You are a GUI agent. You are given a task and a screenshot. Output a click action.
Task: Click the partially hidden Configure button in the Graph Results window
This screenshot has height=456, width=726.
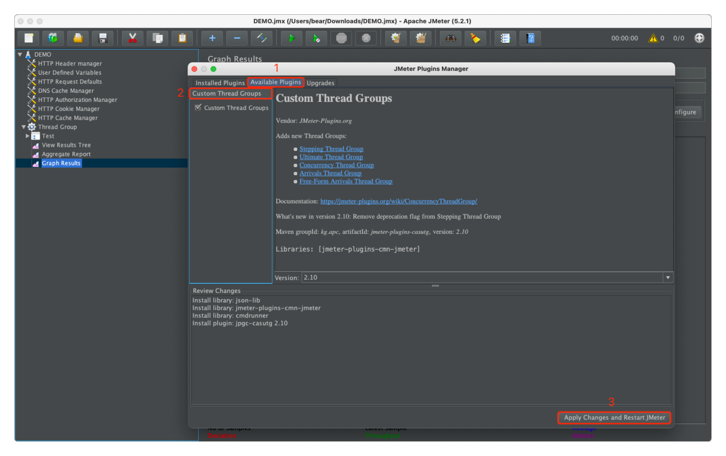[x=687, y=112]
